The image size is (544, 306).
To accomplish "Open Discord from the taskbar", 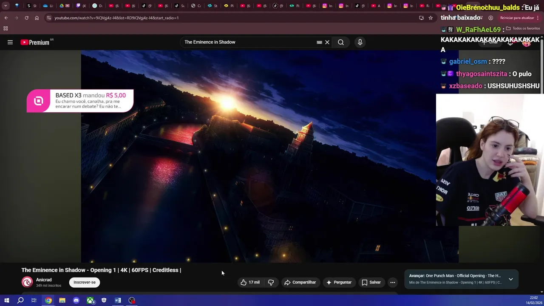I will [x=76, y=300].
